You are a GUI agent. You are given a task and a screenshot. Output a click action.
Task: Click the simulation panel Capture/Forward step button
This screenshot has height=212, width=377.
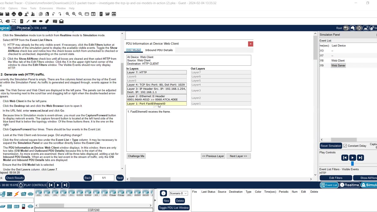pos(360,158)
